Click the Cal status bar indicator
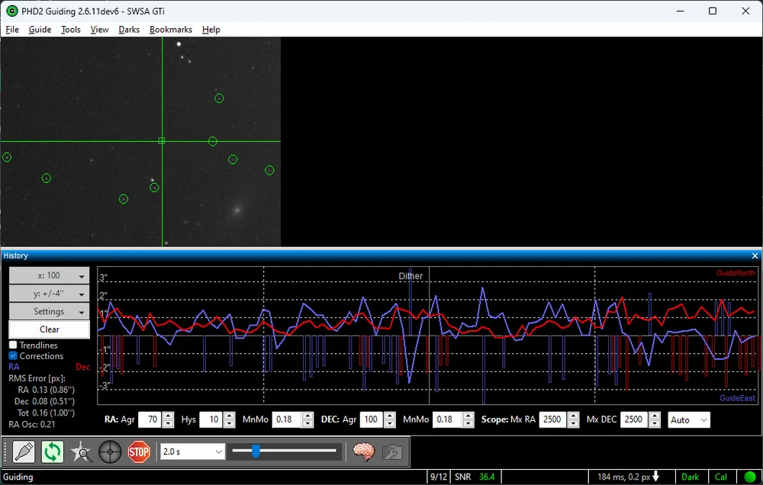This screenshot has height=485, width=763. pyautogui.click(x=721, y=477)
